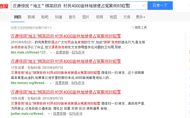Open the 文库 tab
This screenshot has height=118, width=190.
[x=127, y=17]
